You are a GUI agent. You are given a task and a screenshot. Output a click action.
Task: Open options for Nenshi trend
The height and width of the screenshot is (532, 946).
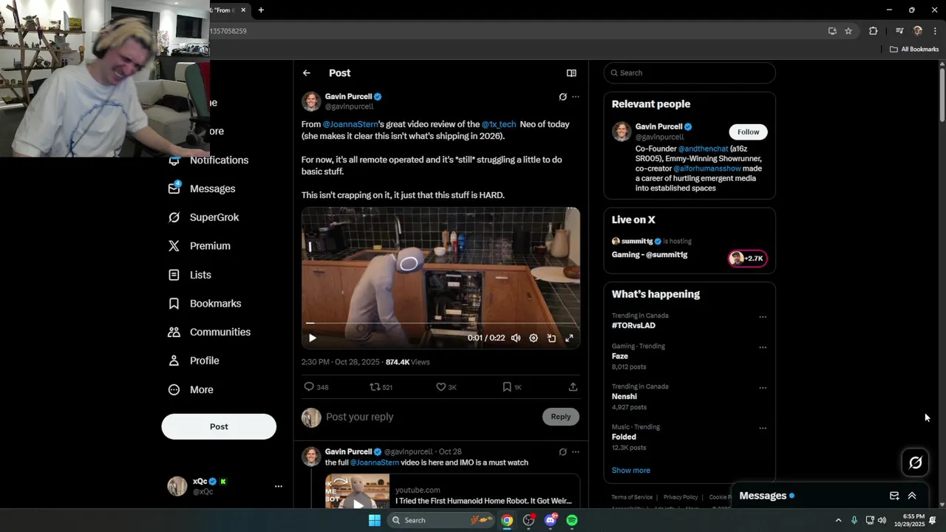coord(763,388)
